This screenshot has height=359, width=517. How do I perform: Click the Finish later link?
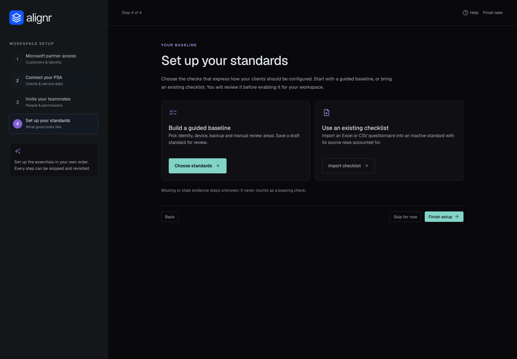493,13
